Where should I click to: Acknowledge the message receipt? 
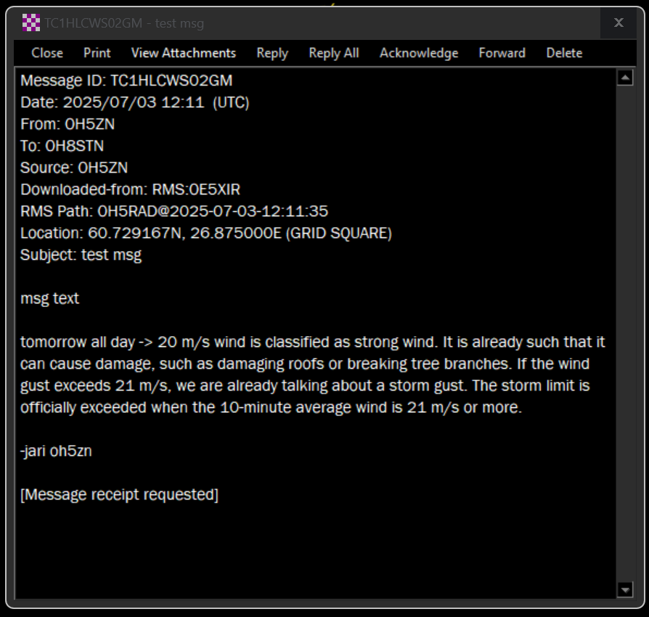419,53
